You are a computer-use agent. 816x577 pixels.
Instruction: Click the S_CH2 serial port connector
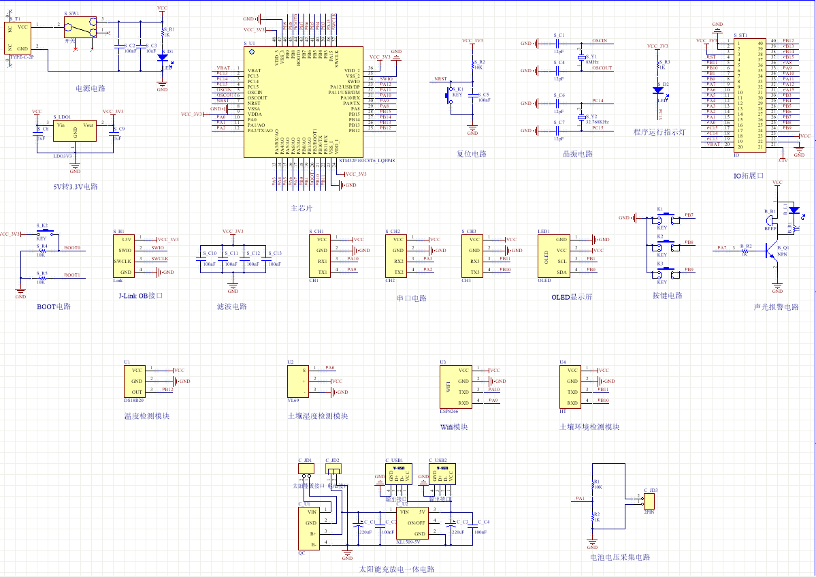tap(396, 256)
